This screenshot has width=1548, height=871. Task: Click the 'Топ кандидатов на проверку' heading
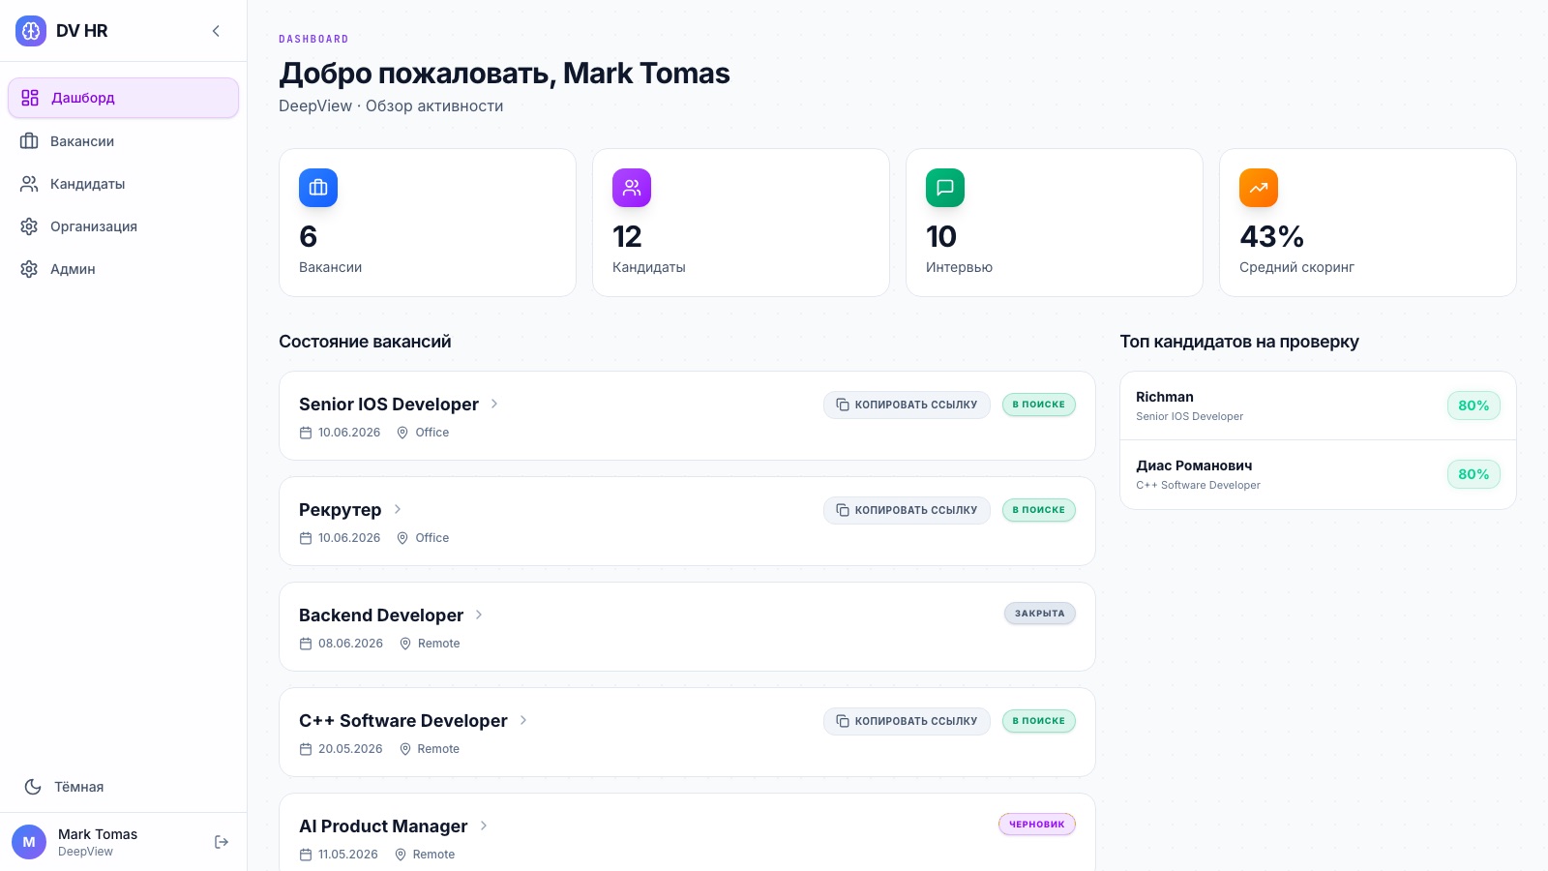[x=1239, y=342]
